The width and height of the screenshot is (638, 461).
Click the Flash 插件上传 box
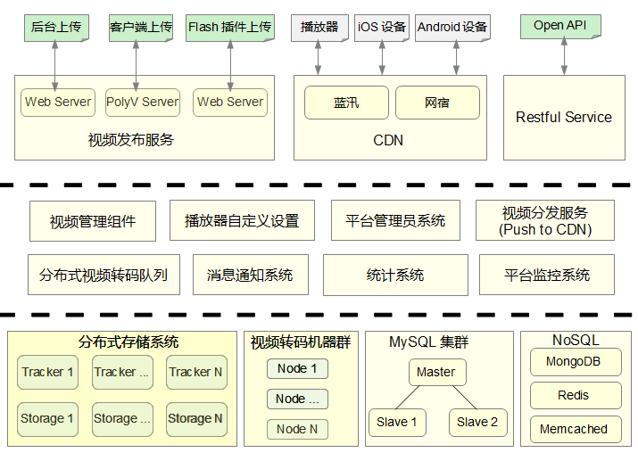coord(230,28)
